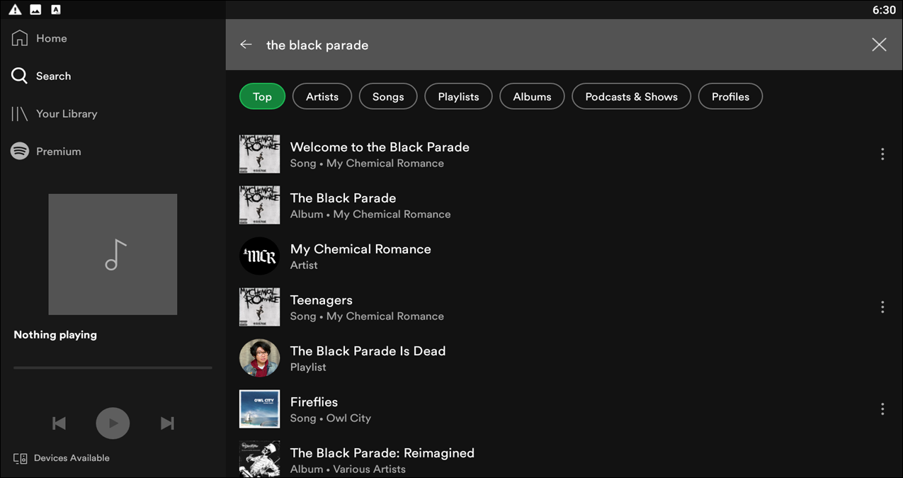Image resolution: width=903 pixels, height=478 pixels.
Task: Filter results by Playlists
Action: (458, 96)
